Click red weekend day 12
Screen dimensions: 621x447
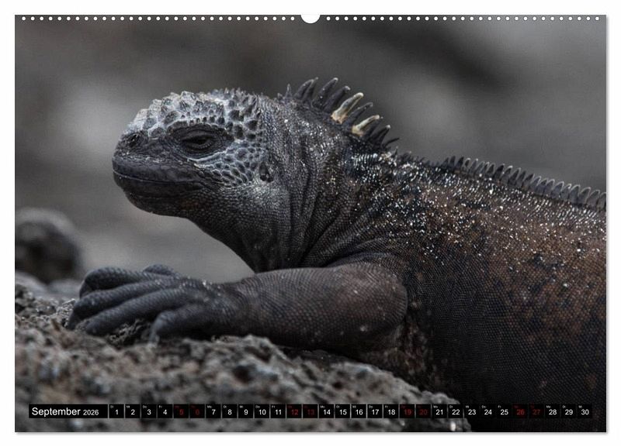click(294, 412)
